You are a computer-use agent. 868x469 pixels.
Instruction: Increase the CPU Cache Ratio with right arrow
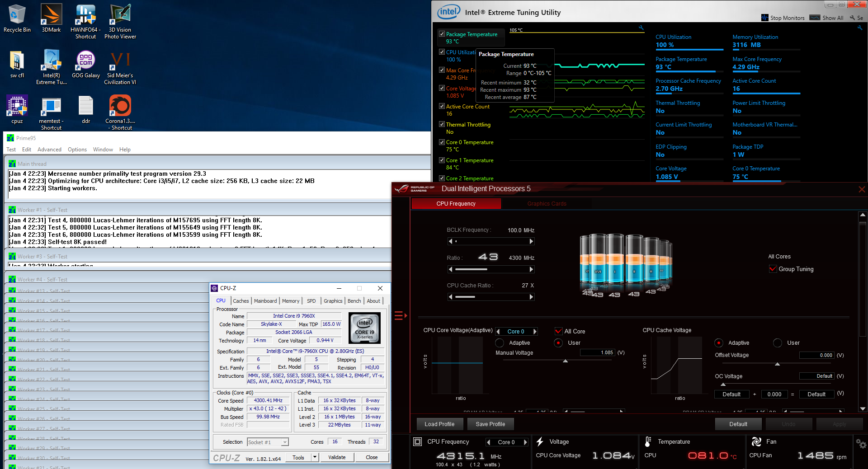[531, 297]
